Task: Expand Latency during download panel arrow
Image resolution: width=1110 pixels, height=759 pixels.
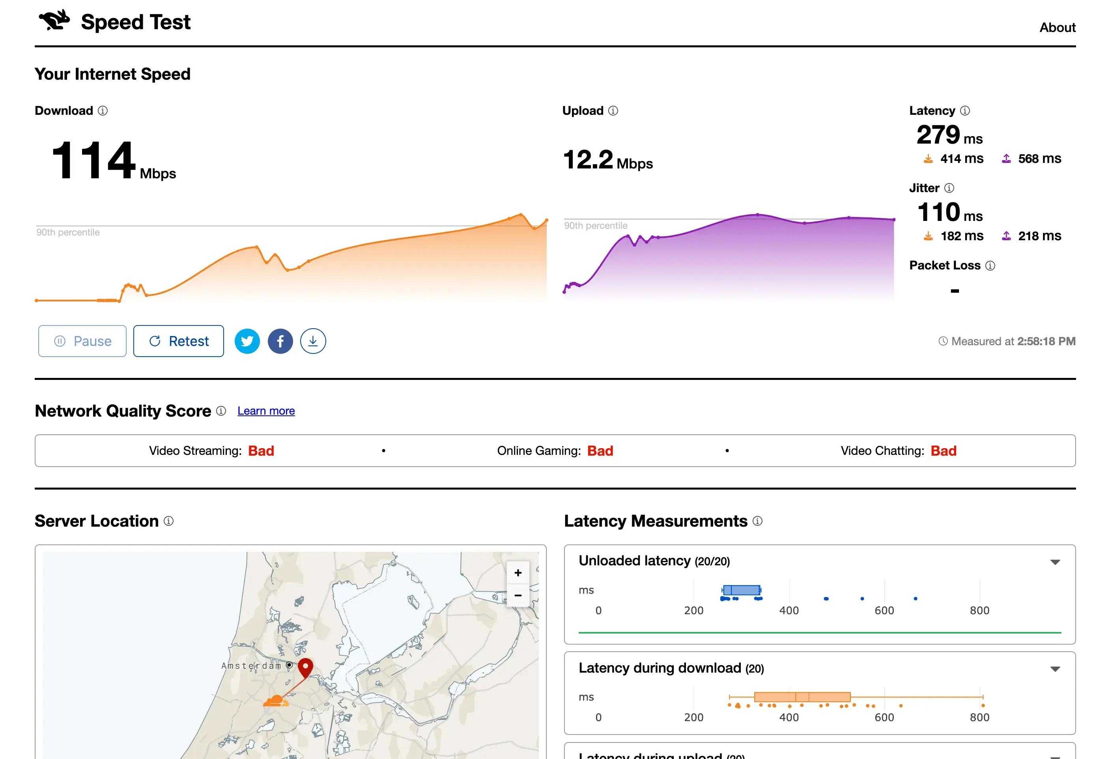Action: [1056, 669]
